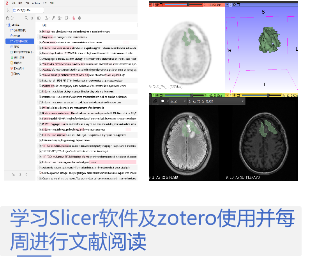Image resolution: width=309 pixels, height=257 pixels.
Task: Click the last round plugin icon in Zotero toolbar
Action: tap(79, 18)
